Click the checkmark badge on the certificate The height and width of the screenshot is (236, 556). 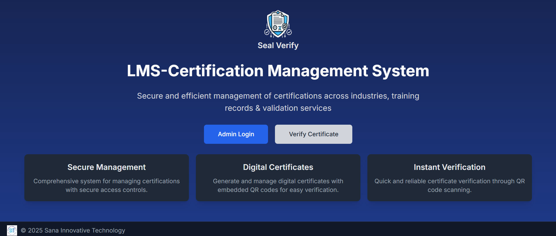pos(285,26)
